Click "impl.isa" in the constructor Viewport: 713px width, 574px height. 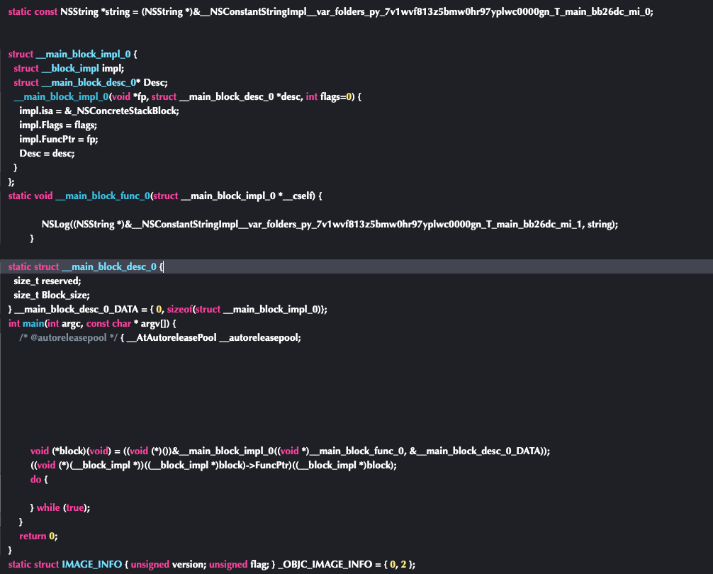click(x=36, y=111)
